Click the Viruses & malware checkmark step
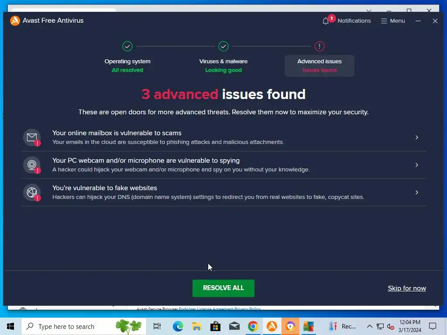This screenshot has height=335, width=447. [x=223, y=46]
